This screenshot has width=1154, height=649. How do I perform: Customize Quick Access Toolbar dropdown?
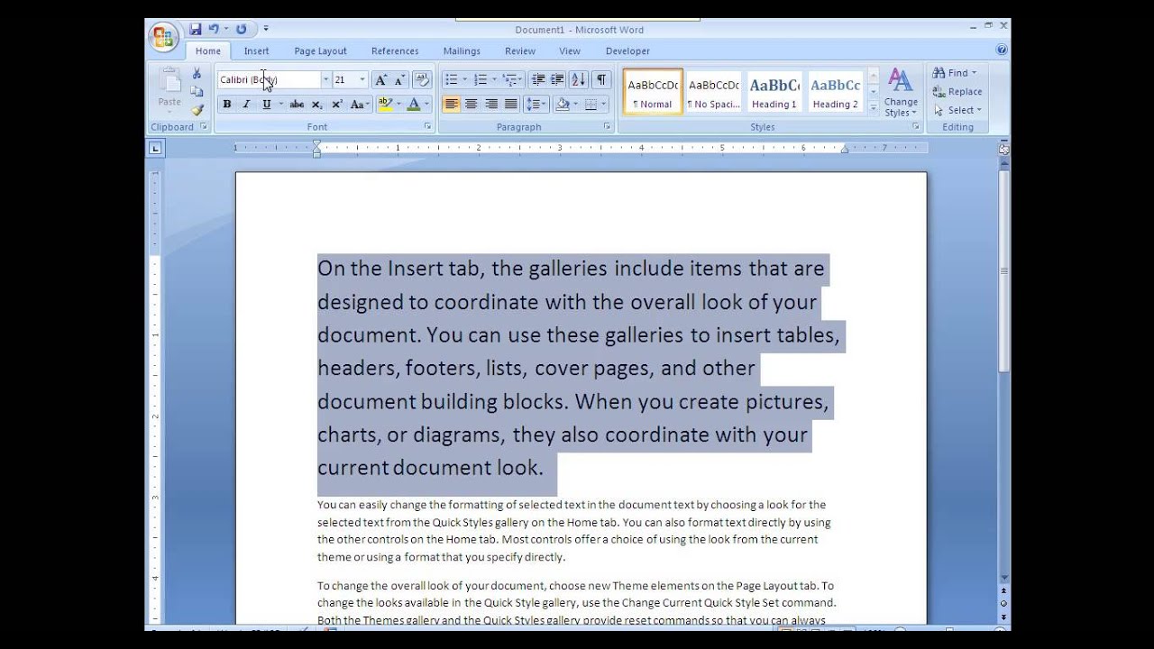tap(266, 30)
